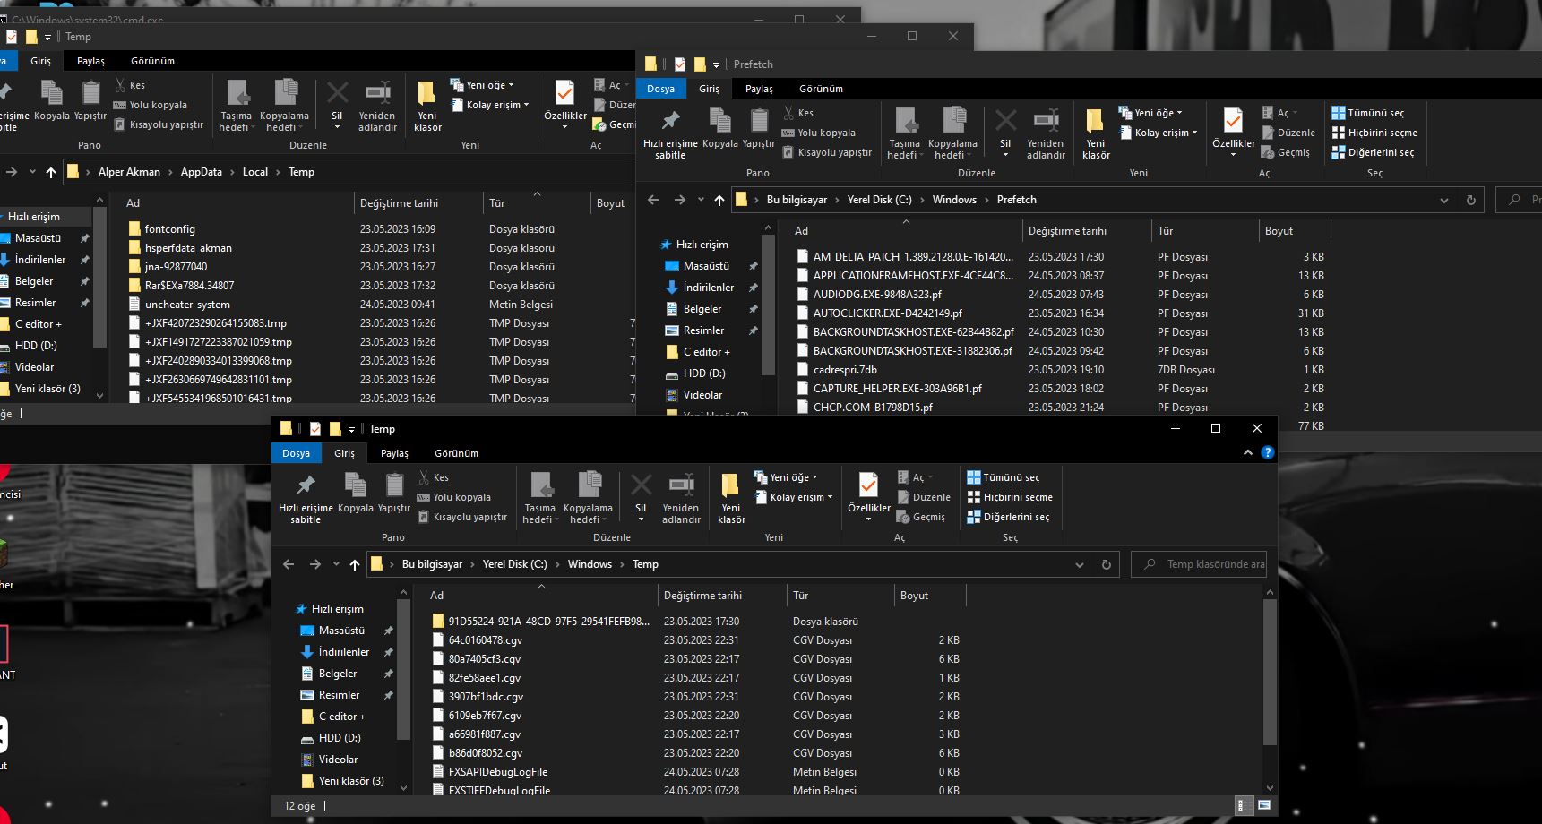
Task: Open help icon in Windows\Temp window
Action: point(1267,453)
